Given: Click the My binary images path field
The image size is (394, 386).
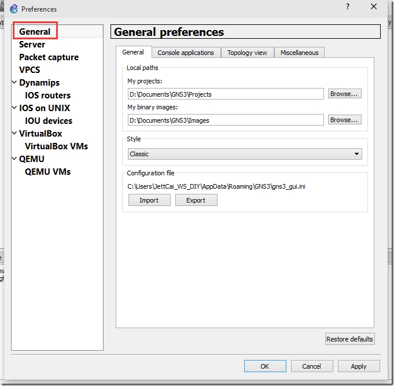Looking at the screenshot, I should [x=226, y=120].
